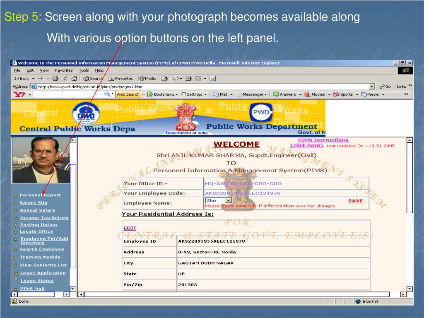The width and height of the screenshot is (424, 318).
Task: Go to homepage via the Home icon
Action: point(73,78)
